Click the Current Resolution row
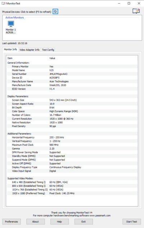144x228 pixels. [72, 119]
